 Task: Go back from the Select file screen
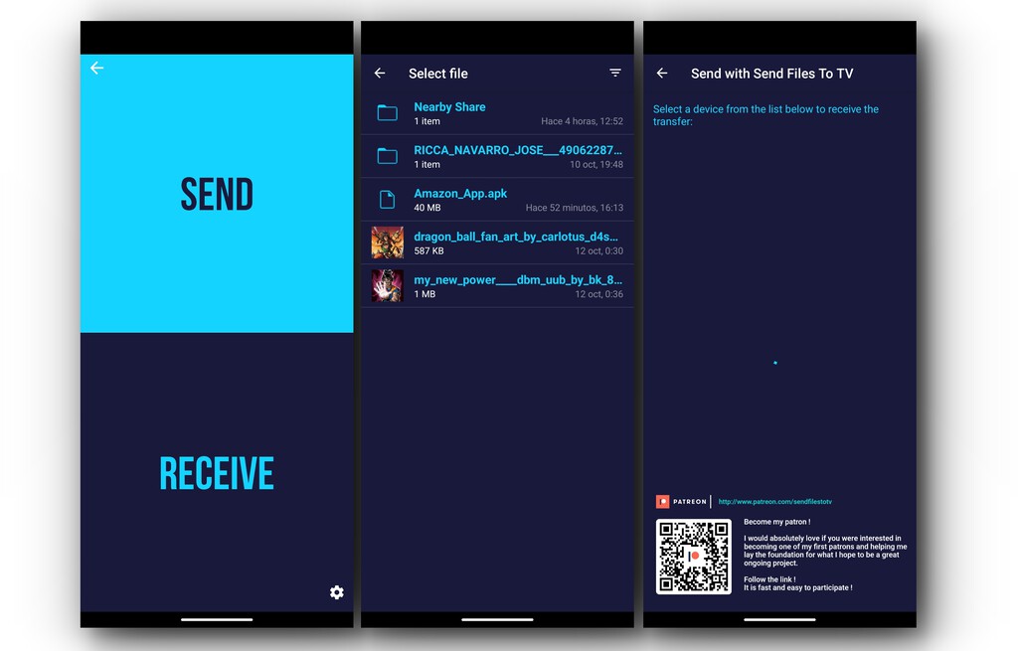click(x=380, y=74)
